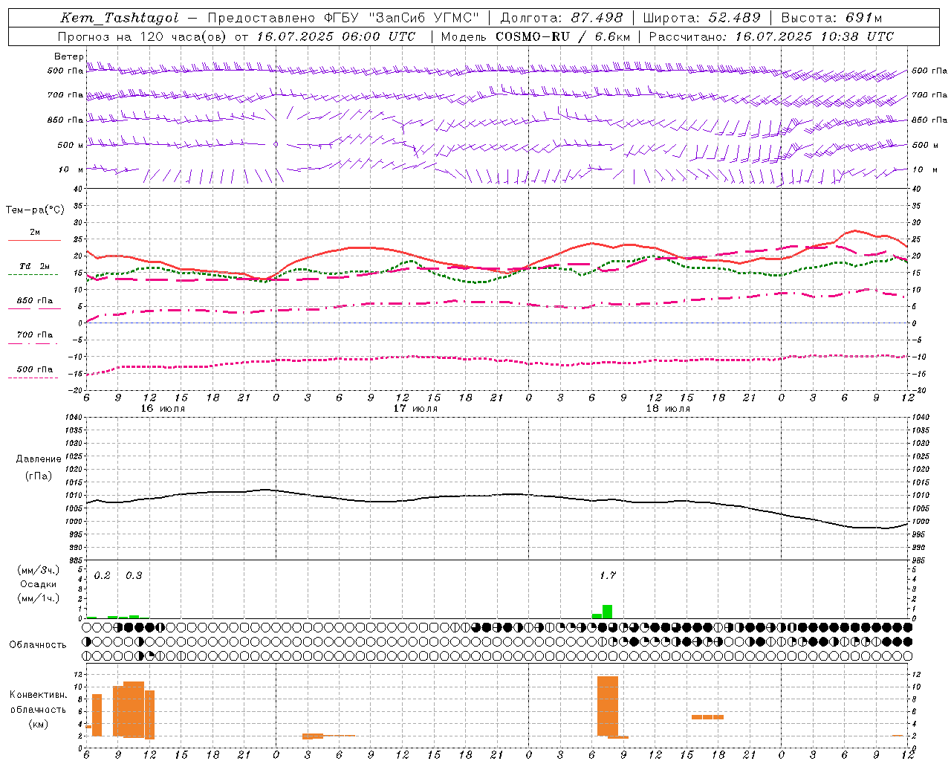Click the precipitation value "0.2"
Viewport: 951px width, 761px height.
[103, 575]
